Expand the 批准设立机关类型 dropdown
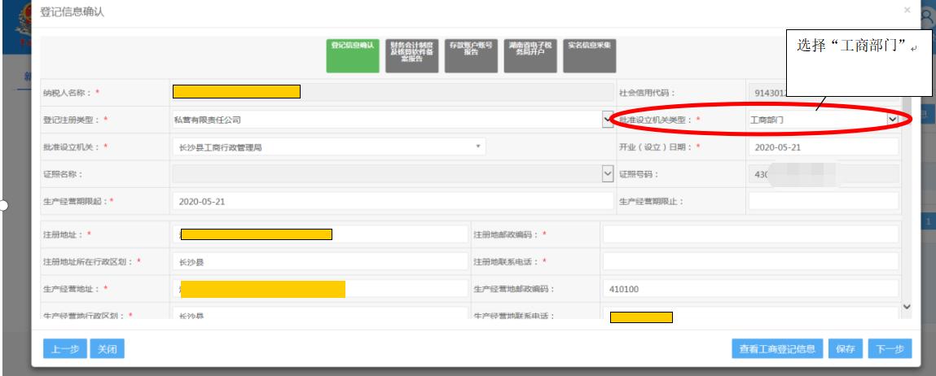Screen dimensions: 936x376 pyautogui.click(x=893, y=120)
